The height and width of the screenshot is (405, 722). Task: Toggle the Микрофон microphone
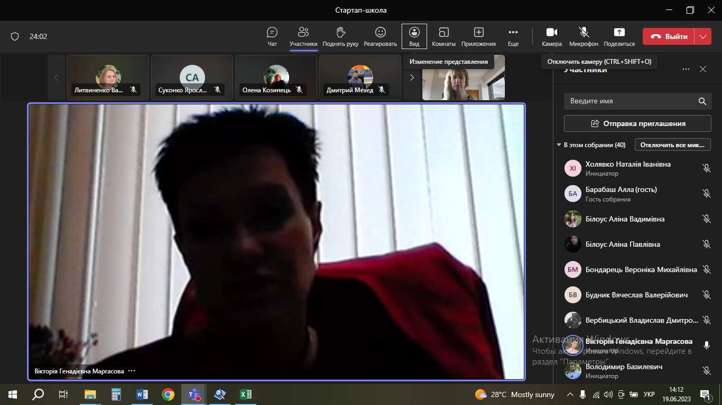coord(584,33)
